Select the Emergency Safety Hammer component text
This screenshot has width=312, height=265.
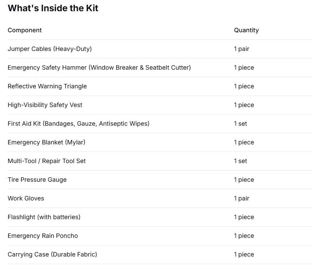pyautogui.click(x=99, y=68)
